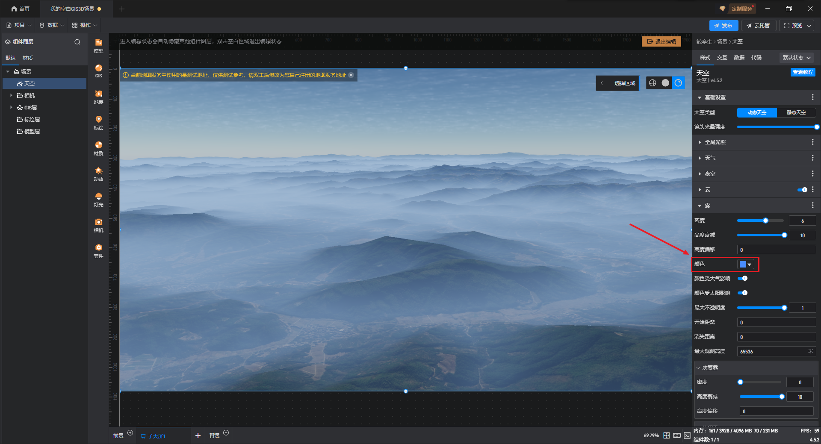Expand the 相机 tree folder

pos(11,96)
